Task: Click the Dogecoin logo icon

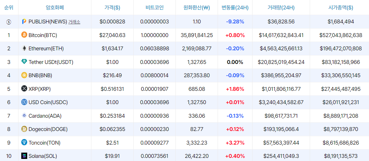Action: click(x=24, y=129)
